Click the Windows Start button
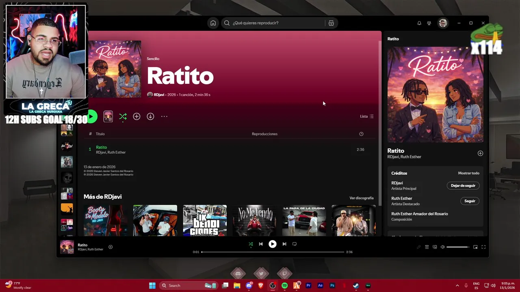The image size is (520, 292). [152, 286]
